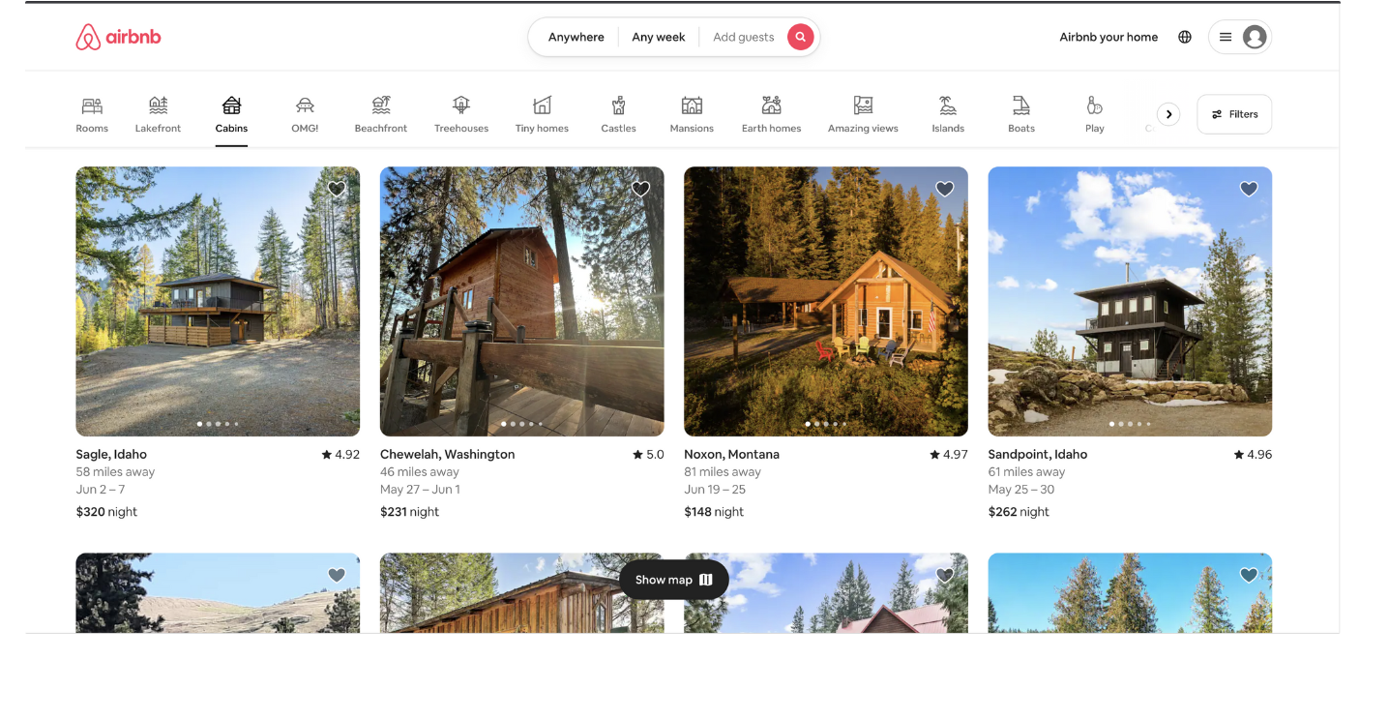Favorite the second-row first listing heart
This screenshot has height=720, width=1389.
click(x=337, y=575)
